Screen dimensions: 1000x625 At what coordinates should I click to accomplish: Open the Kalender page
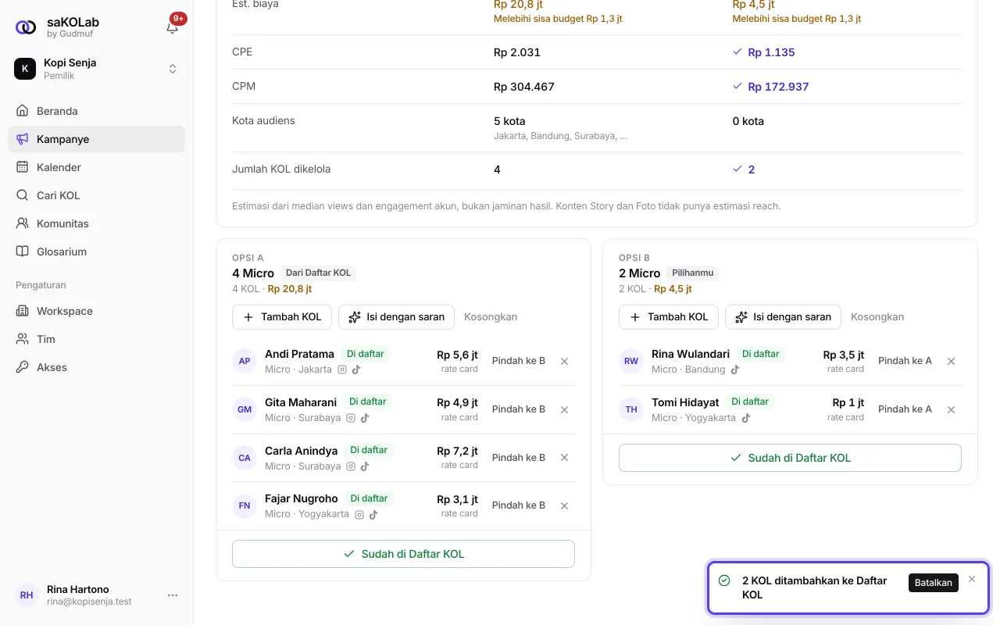(97, 167)
